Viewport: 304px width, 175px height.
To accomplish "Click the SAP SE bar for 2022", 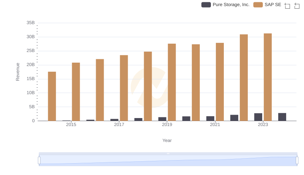I will pos(244,77).
